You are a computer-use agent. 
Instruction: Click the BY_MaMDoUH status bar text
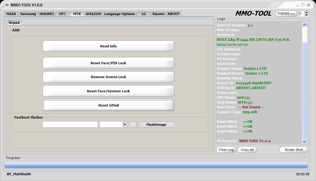pyautogui.click(x=19, y=174)
